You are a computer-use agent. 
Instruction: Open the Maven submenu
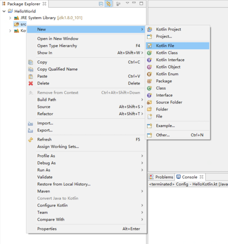click(86, 191)
